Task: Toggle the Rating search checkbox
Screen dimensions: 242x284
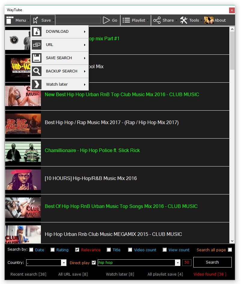Action: [x=53, y=250]
